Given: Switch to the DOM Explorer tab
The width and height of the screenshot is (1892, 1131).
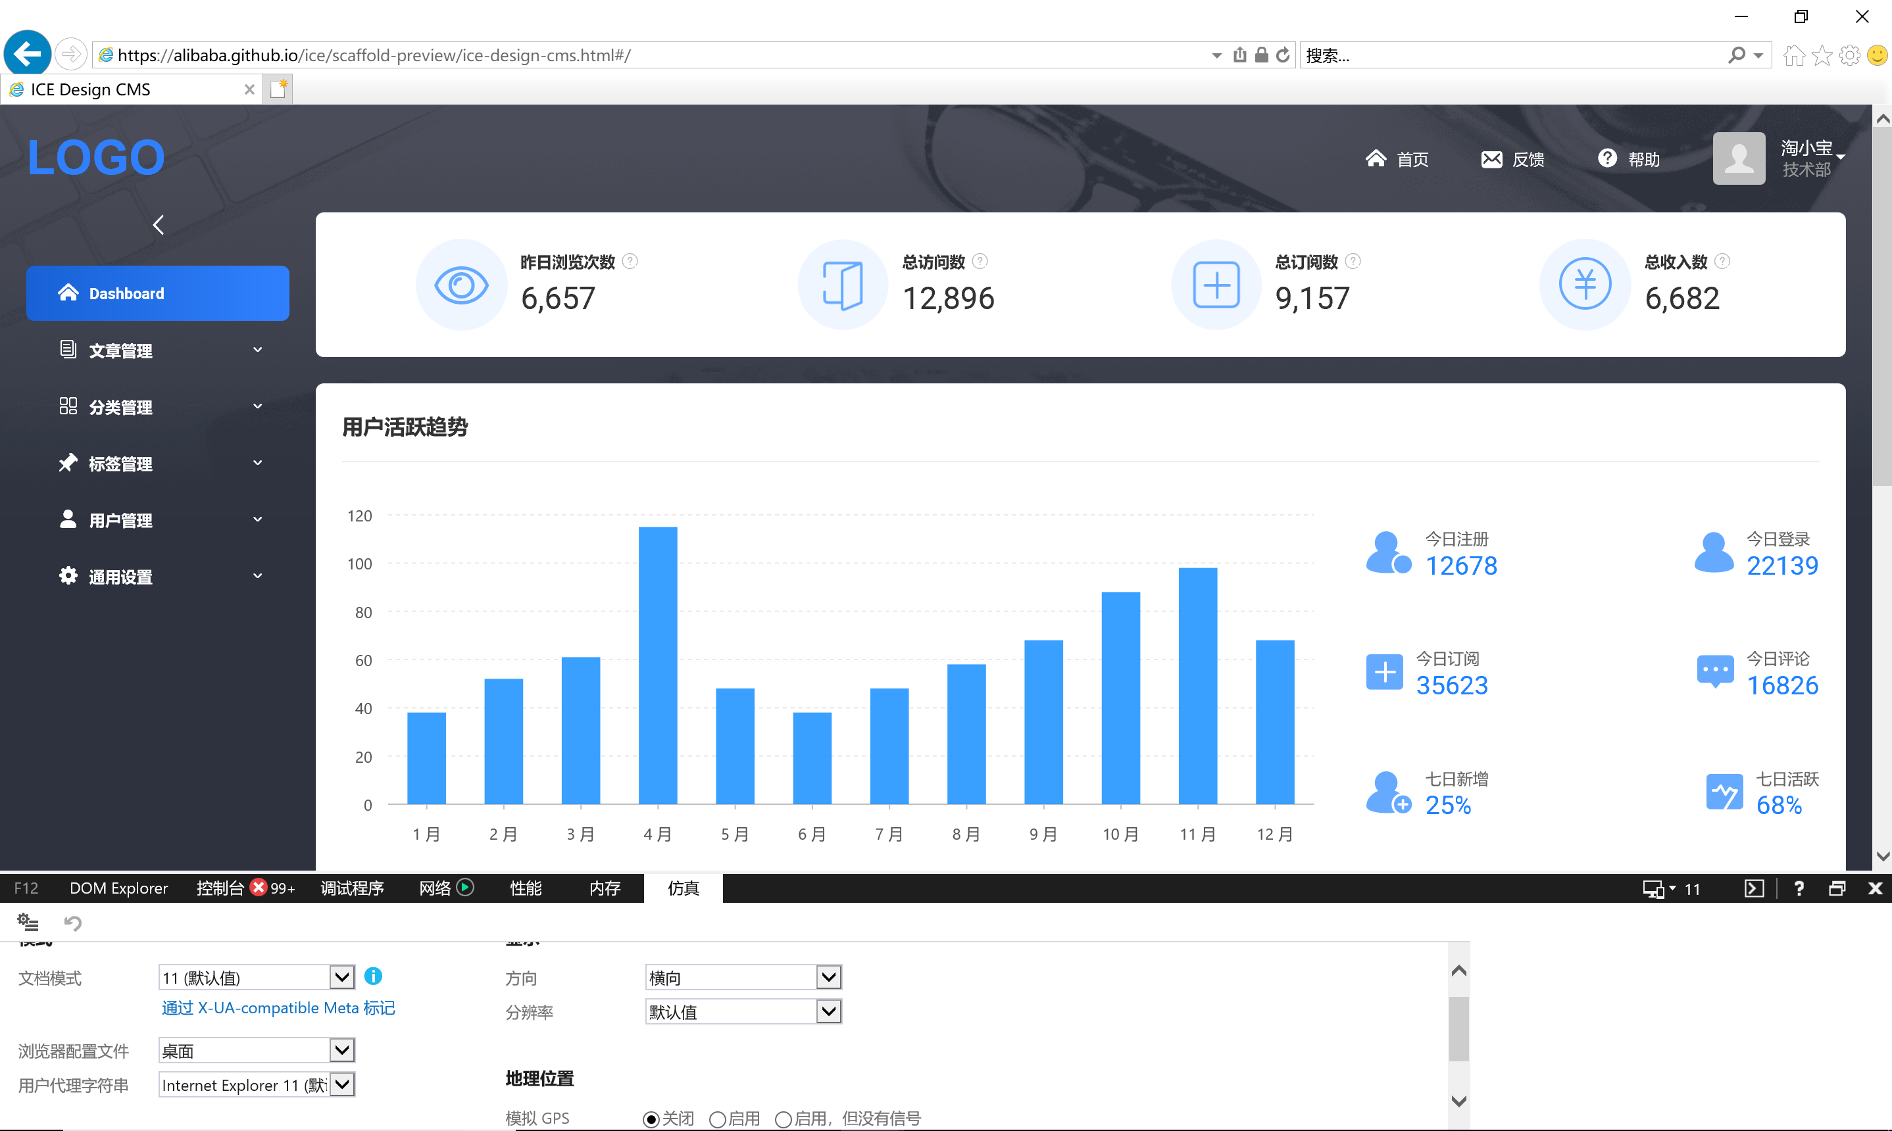Looking at the screenshot, I should point(118,888).
